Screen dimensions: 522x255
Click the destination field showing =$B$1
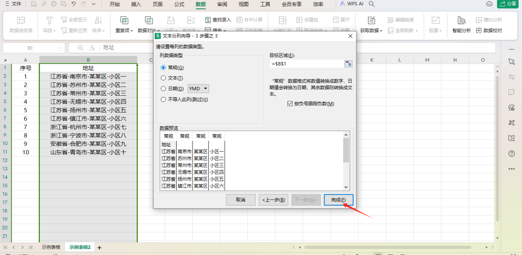[307, 64]
